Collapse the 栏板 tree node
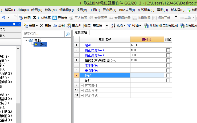The width and height of the screenshot is (197, 123). [26, 40]
